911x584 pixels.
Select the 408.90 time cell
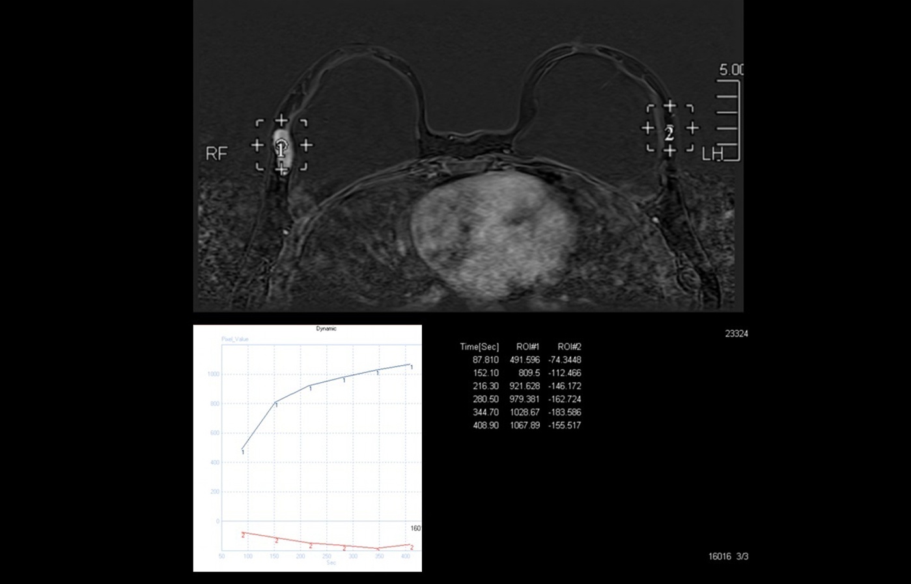[486, 425]
